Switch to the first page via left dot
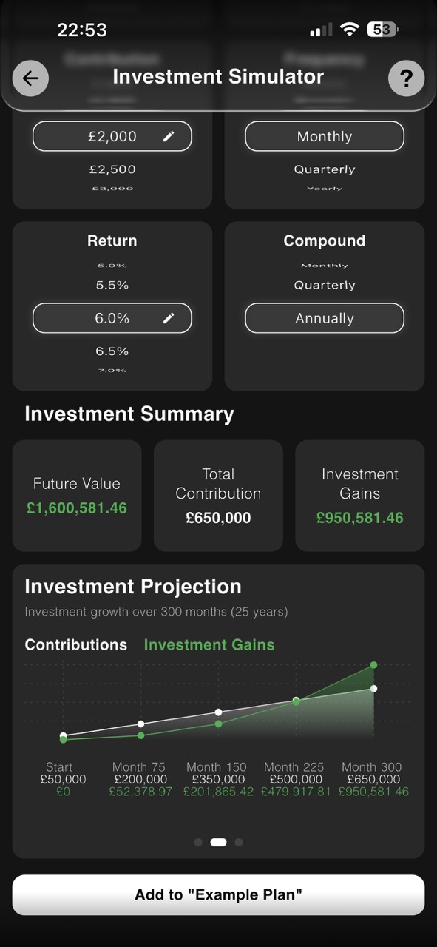This screenshot has height=947, width=437. 198,842
